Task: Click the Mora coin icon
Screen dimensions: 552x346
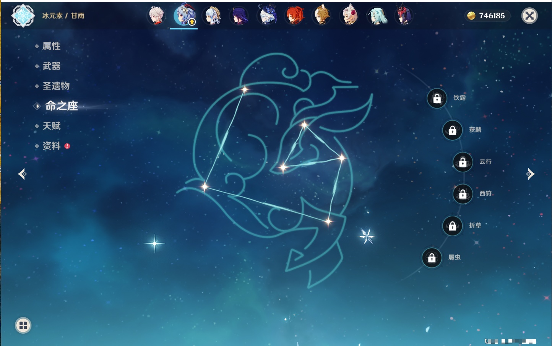Action: [x=471, y=16]
